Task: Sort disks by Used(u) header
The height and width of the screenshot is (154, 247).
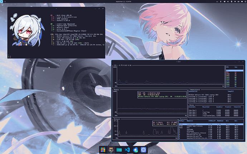Action: tap(219, 107)
